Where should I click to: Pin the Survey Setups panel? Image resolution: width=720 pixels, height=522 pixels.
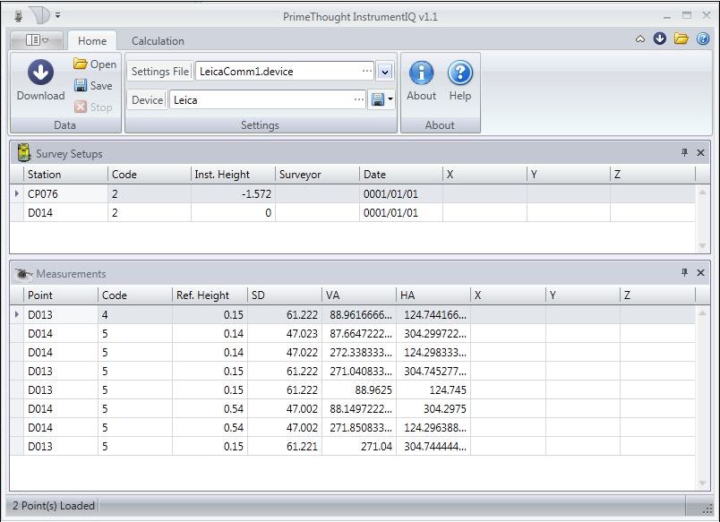(685, 153)
